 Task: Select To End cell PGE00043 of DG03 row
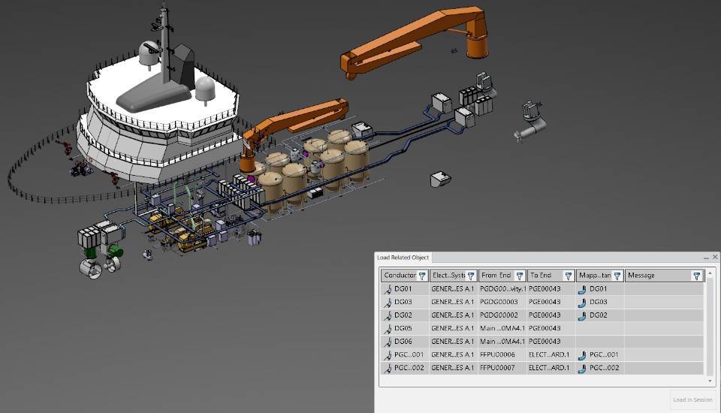545,302
